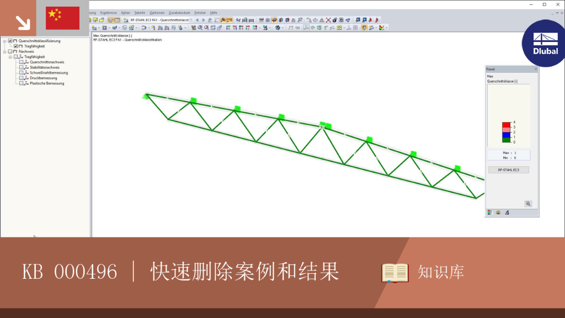Select the Plastische Bemessung tree entry
The height and width of the screenshot is (318, 565).
click(x=47, y=83)
